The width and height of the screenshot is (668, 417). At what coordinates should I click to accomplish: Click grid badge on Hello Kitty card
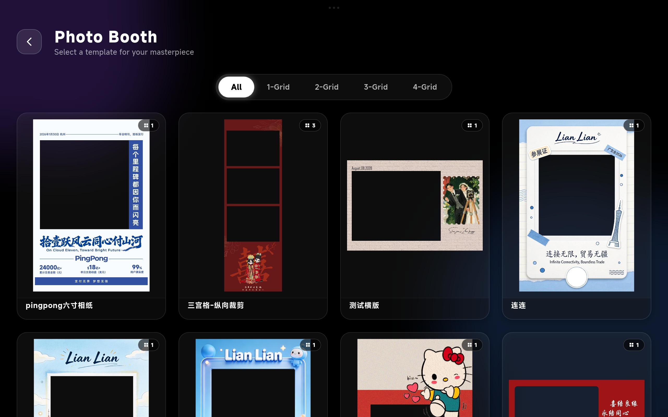(472, 345)
